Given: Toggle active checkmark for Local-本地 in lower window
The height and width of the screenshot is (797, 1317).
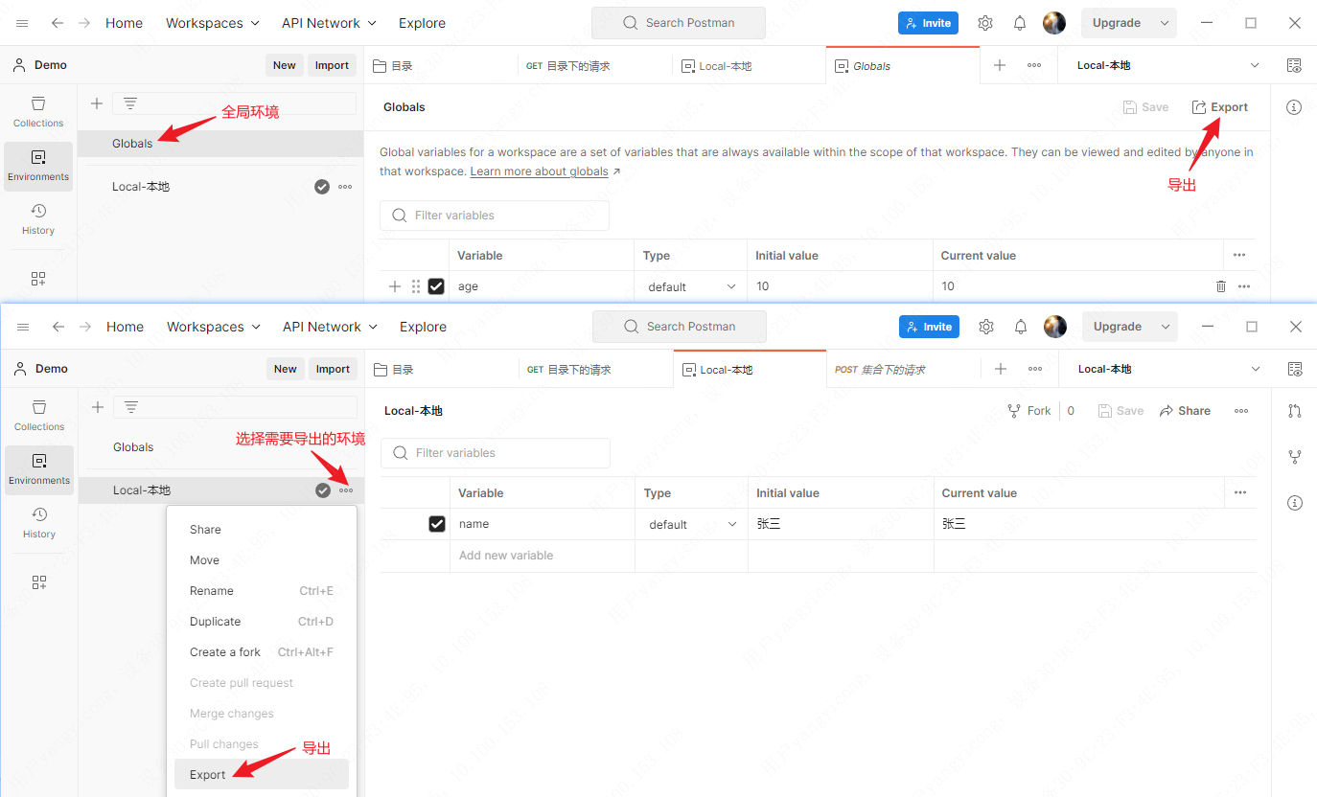Looking at the screenshot, I should (323, 490).
